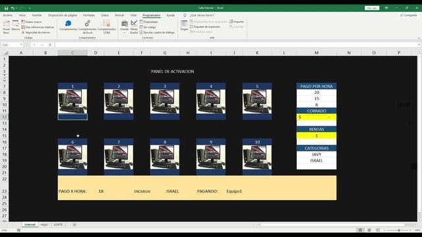
Task: Open the Visual Basic editor
Action: (6, 27)
